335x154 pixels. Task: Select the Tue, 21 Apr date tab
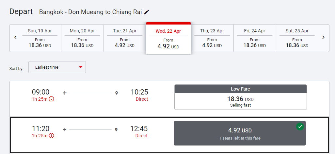point(125,38)
